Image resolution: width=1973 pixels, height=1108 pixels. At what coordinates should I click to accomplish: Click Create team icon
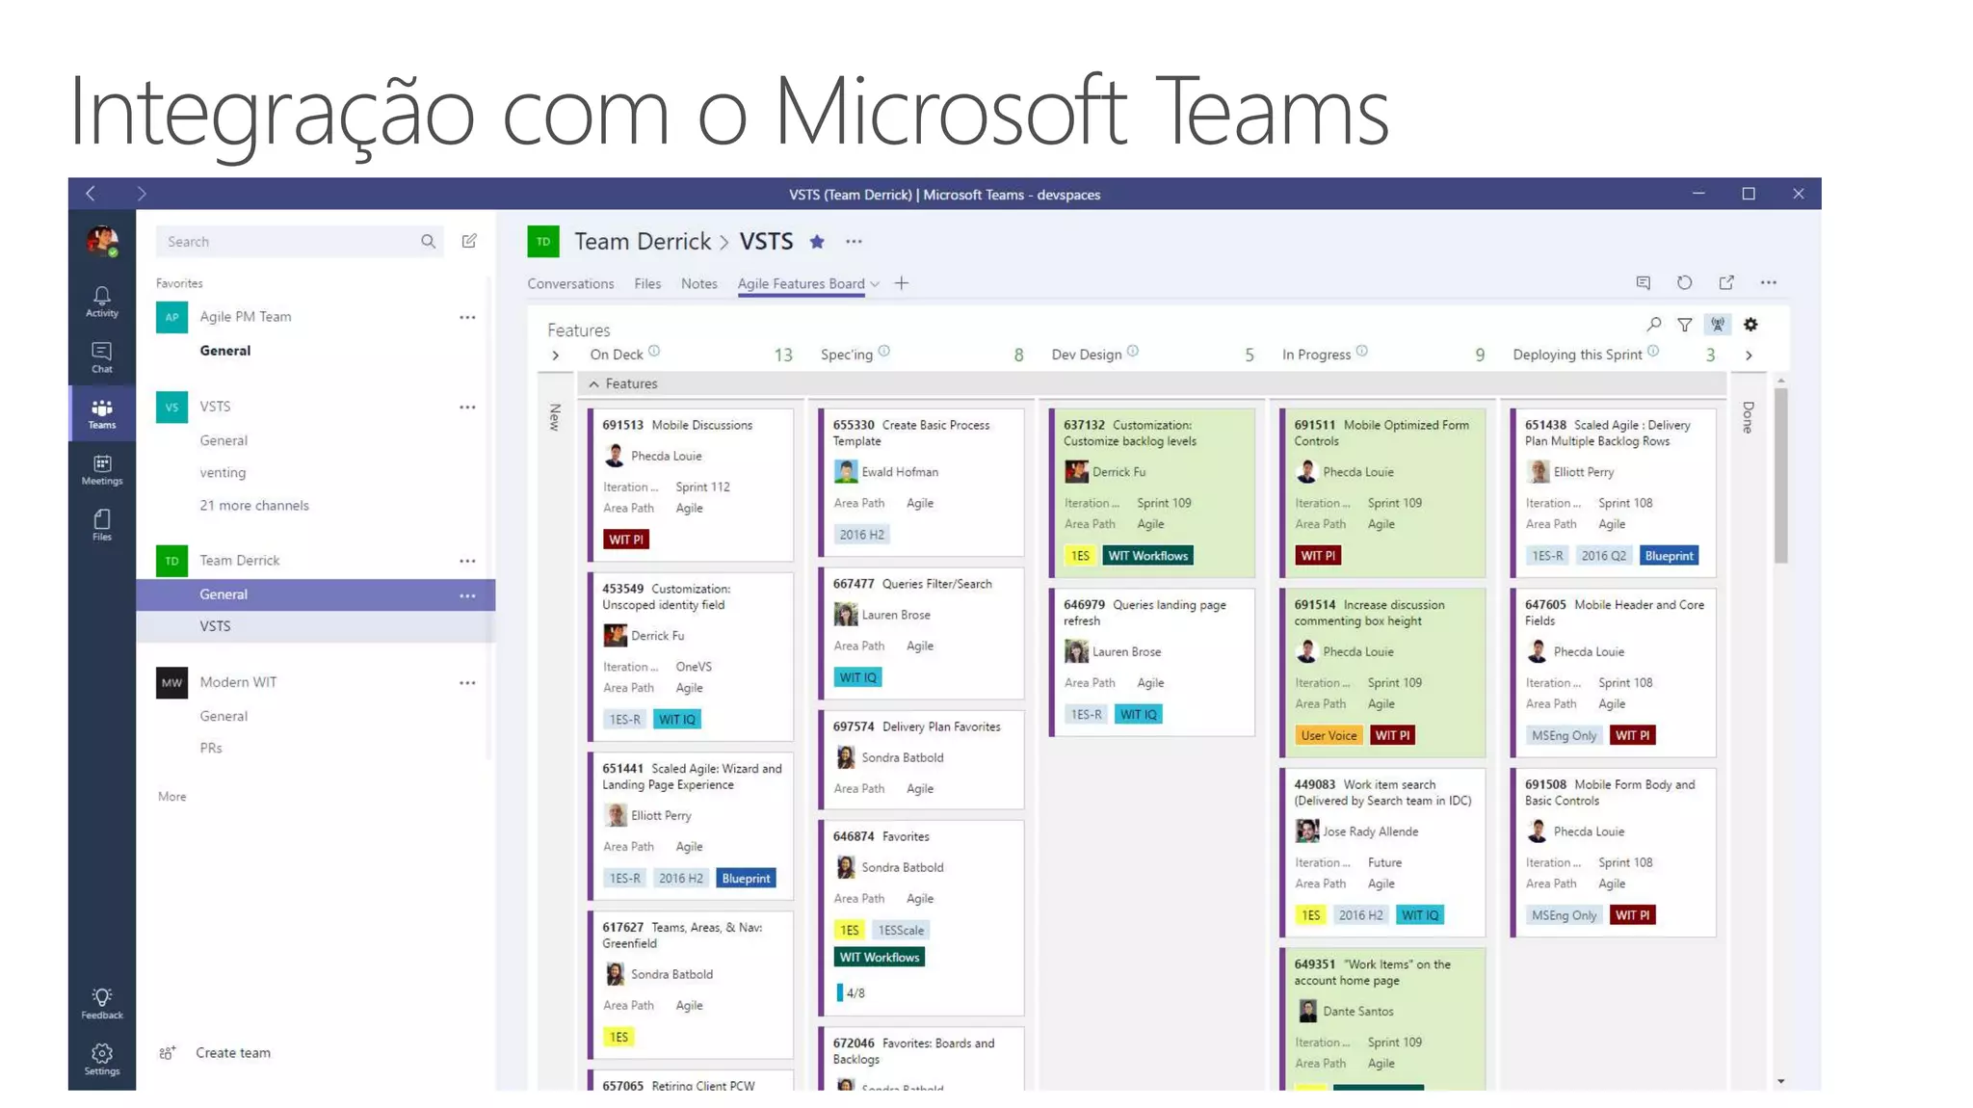pos(168,1053)
